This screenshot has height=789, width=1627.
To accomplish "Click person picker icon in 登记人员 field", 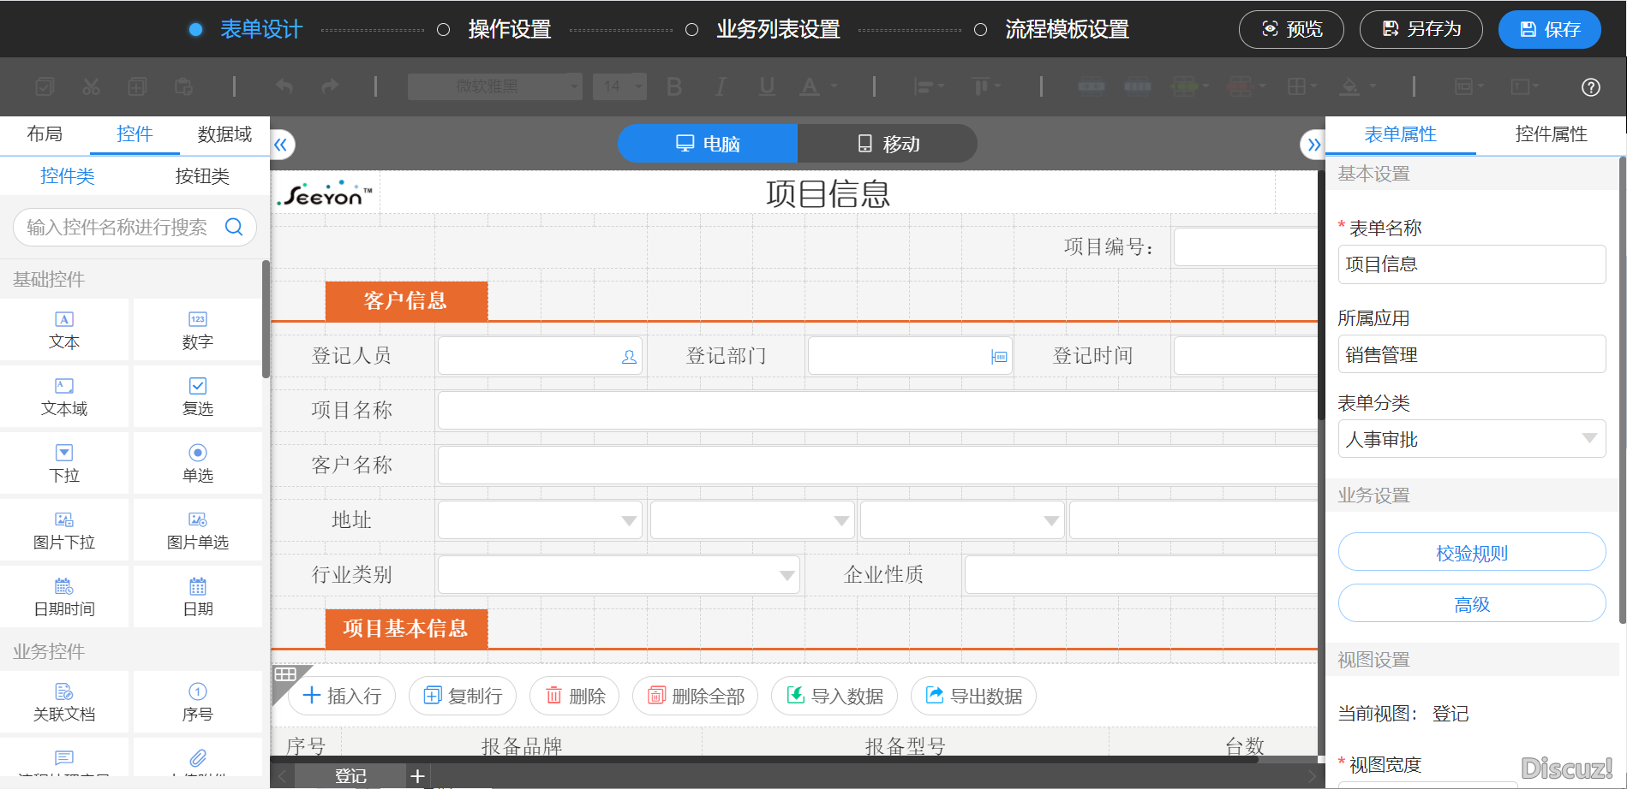I will pos(629,357).
